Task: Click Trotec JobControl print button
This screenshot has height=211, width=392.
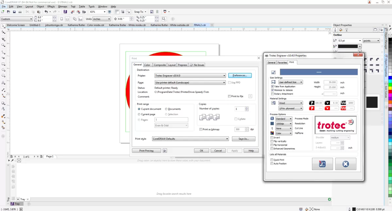Action: coord(322,164)
